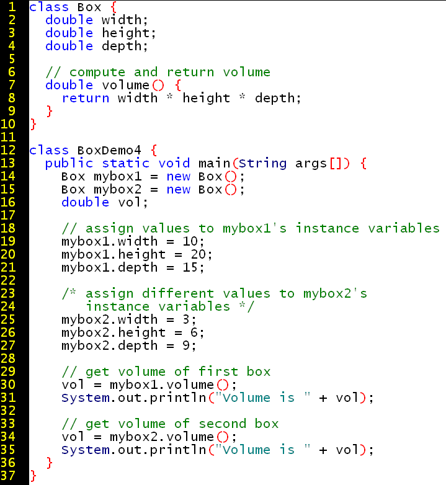446x485 pixels.
Task: Click the 'double volume() {' method header
Action: coord(113,85)
